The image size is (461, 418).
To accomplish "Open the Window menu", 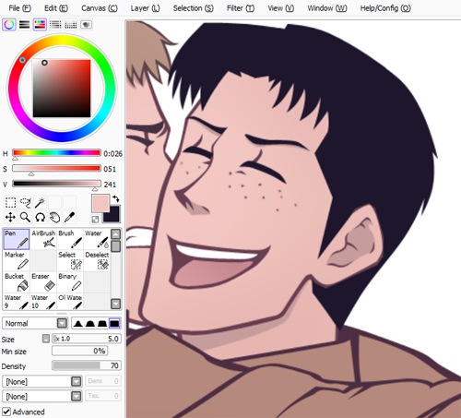I will (x=327, y=8).
